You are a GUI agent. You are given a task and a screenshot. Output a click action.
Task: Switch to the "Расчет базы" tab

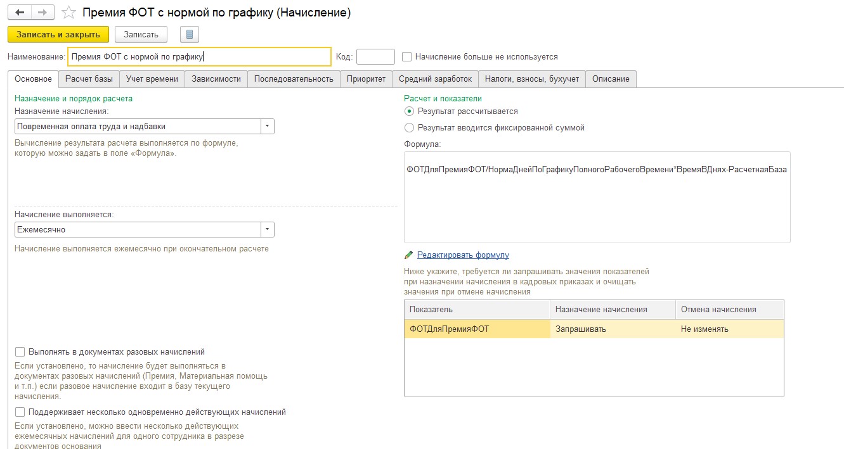[x=89, y=79]
